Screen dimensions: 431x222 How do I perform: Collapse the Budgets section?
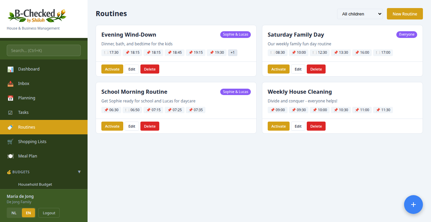pyautogui.click(x=79, y=172)
